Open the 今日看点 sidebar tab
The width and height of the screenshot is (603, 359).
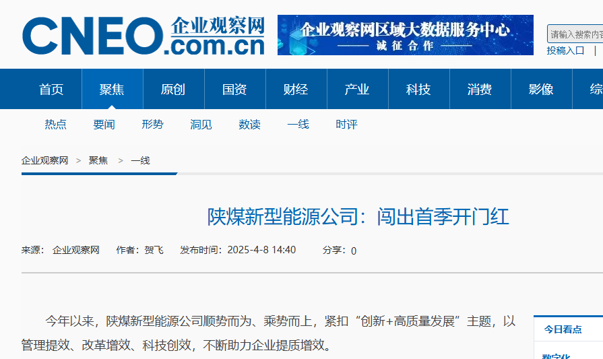coord(563,329)
